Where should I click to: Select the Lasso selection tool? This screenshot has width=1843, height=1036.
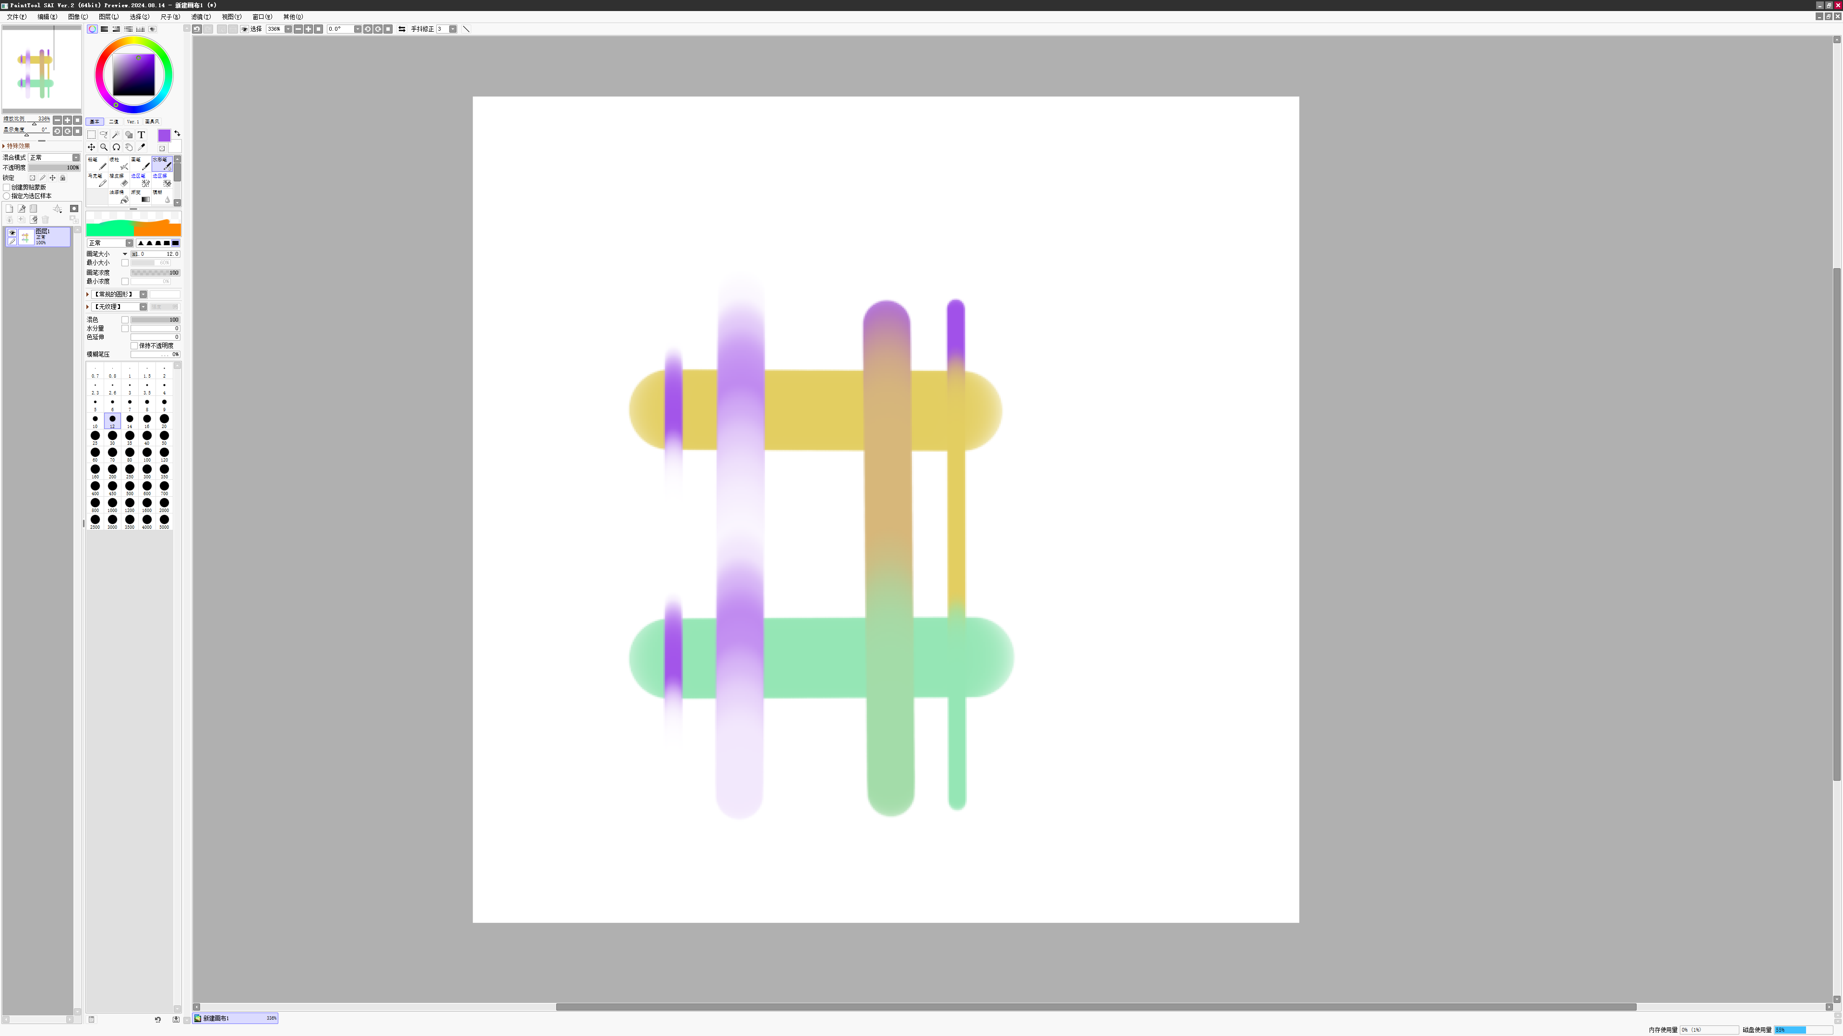point(104,134)
